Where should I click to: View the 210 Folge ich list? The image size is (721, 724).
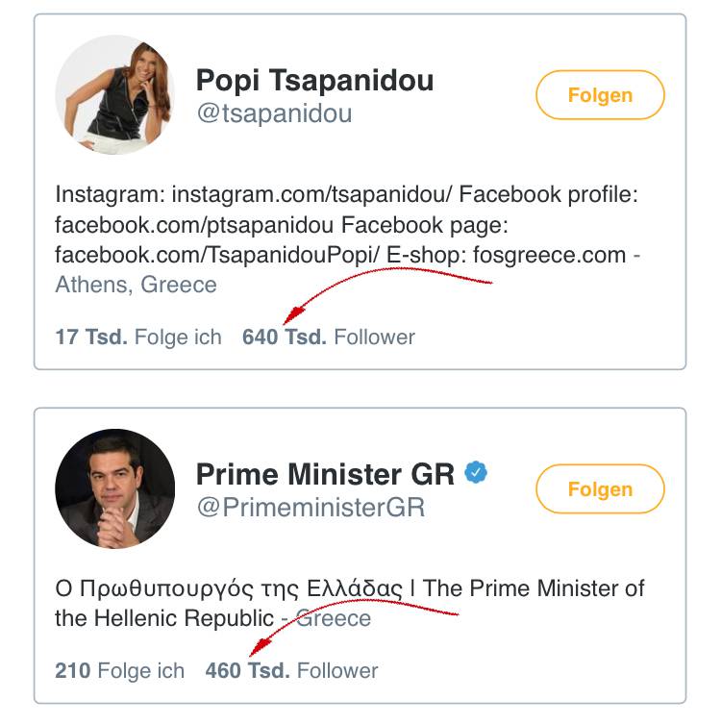tap(119, 671)
